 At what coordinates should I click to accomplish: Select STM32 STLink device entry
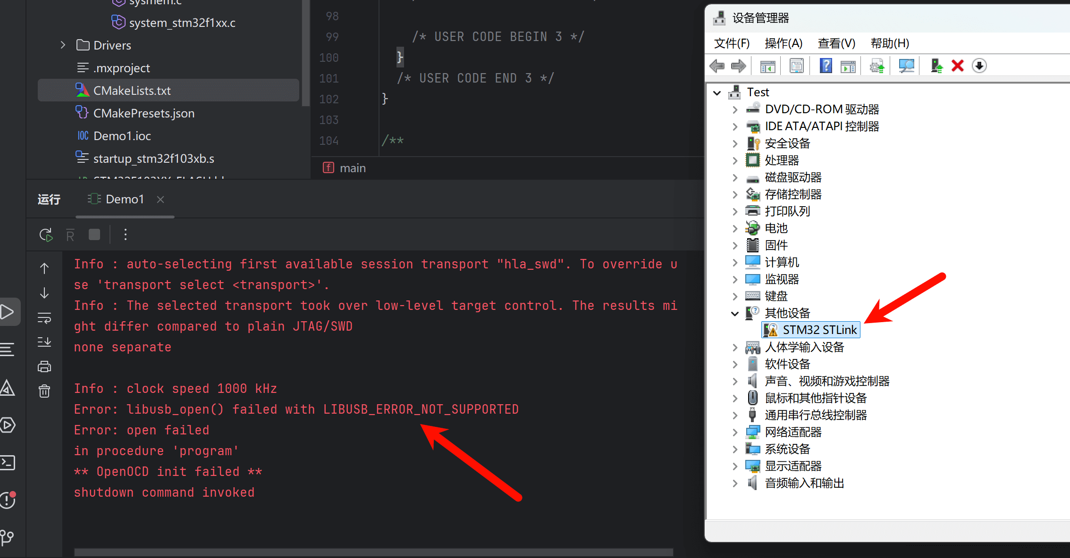[819, 330]
